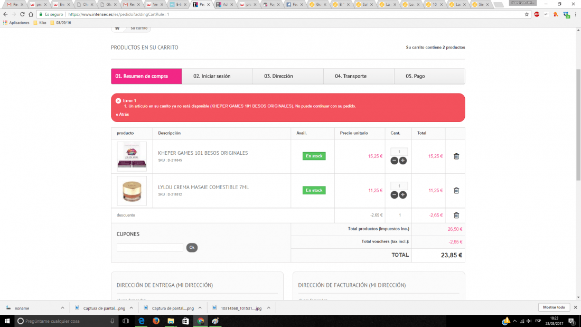Image resolution: width=581 pixels, height=327 pixels.
Task: Open Chrome's three-dot menu
Action: click(575, 14)
